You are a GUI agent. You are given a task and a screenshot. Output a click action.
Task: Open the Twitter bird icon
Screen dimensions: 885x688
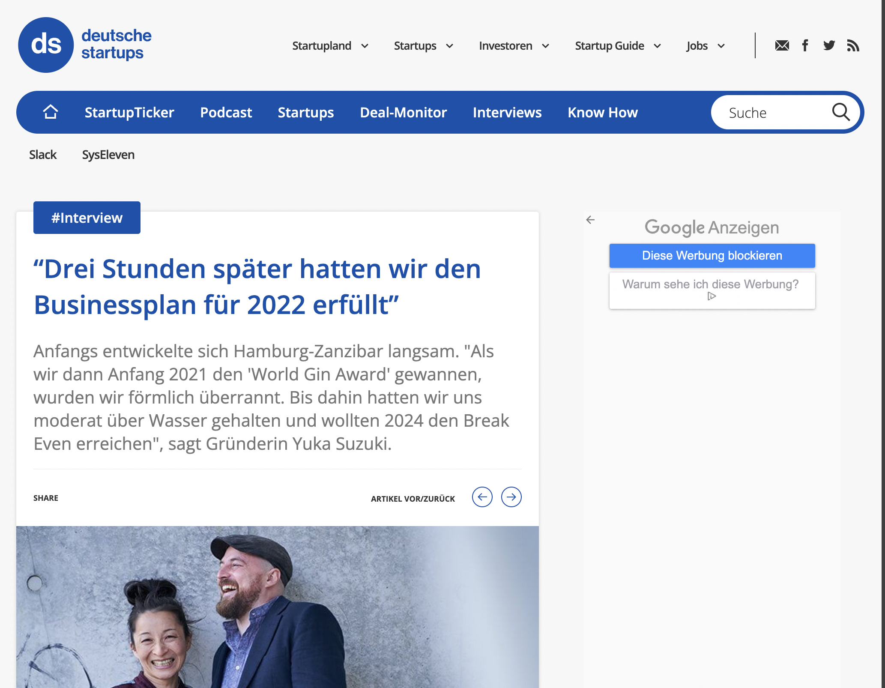point(829,45)
